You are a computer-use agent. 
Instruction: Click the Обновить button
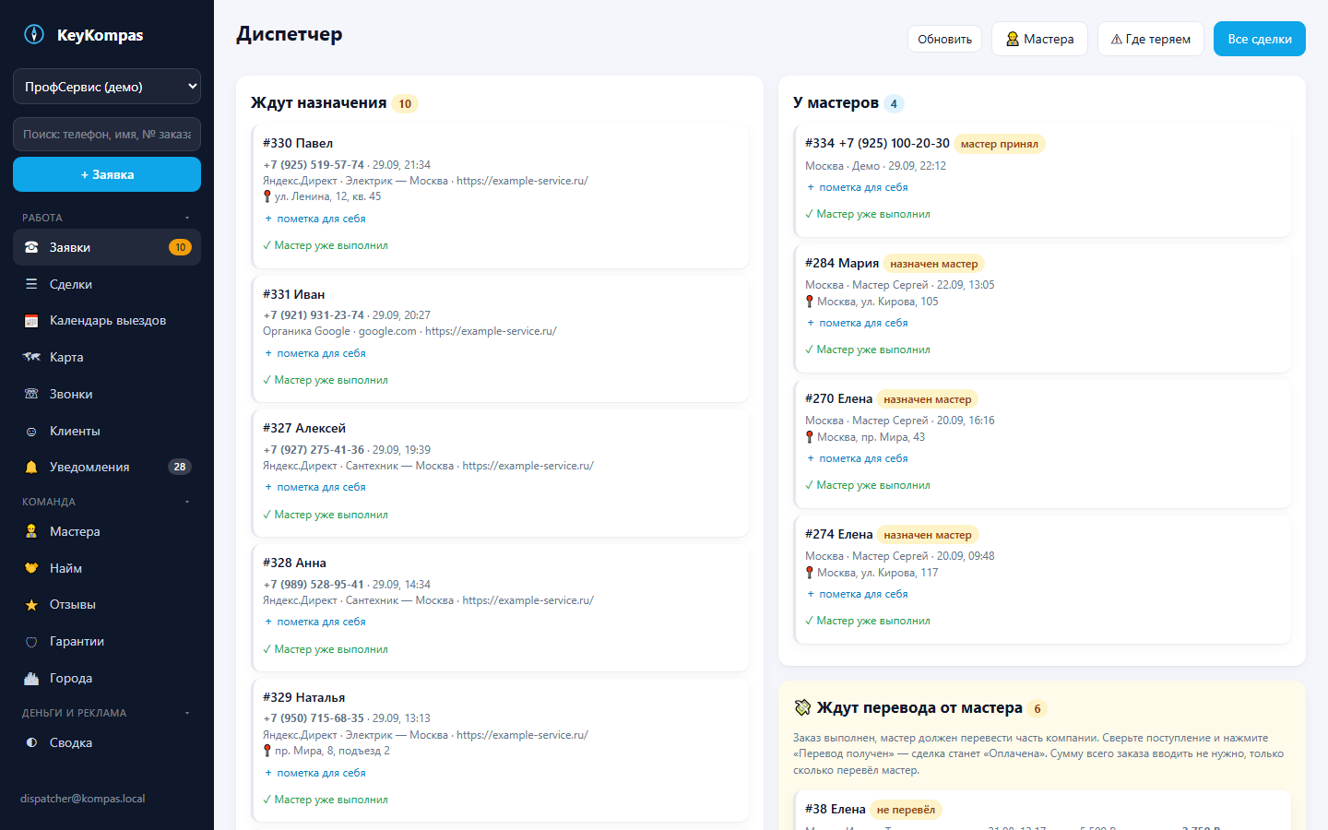[944, 39]
